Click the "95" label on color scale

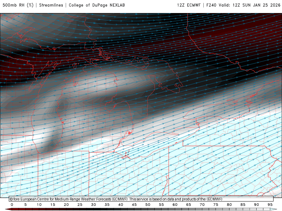click(270, 205)
